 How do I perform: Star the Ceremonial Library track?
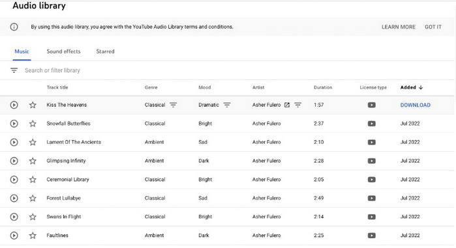click(33, 180)
